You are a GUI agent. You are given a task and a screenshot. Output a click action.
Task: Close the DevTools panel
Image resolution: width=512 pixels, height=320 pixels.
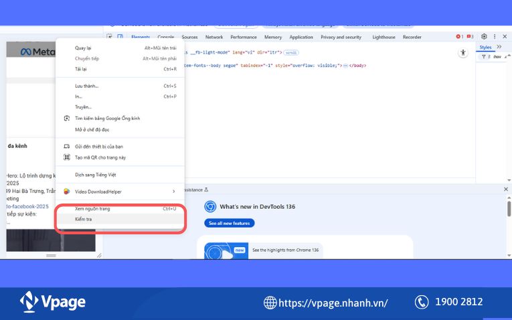tap(505, 37)
